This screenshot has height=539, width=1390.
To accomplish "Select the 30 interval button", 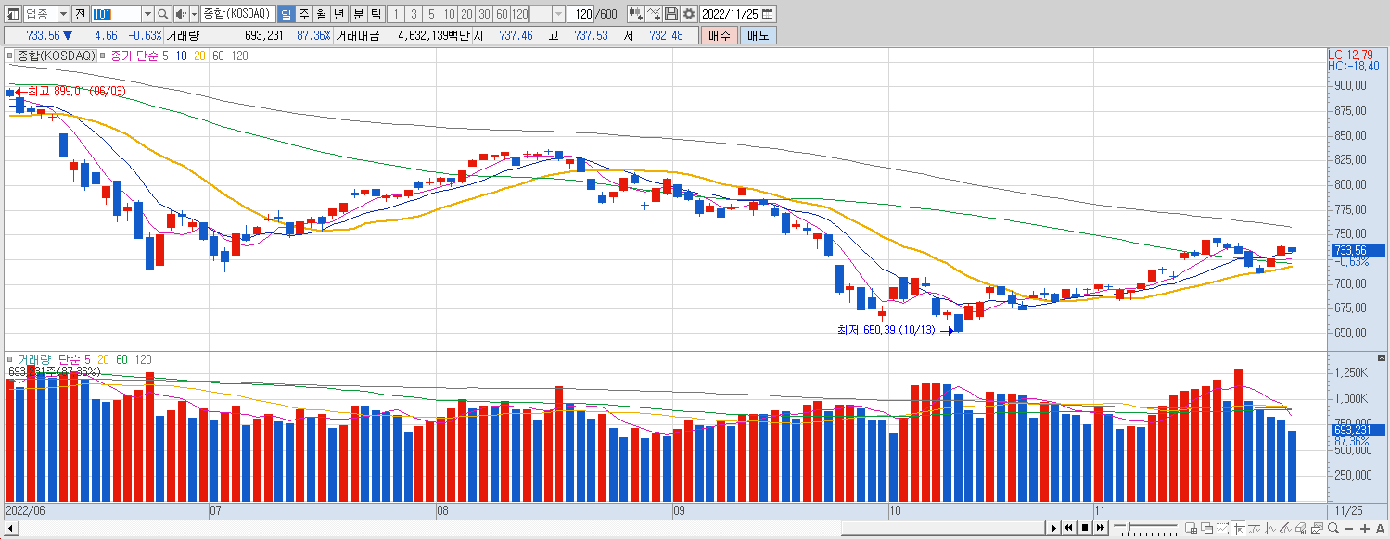I will coord(484,14).
